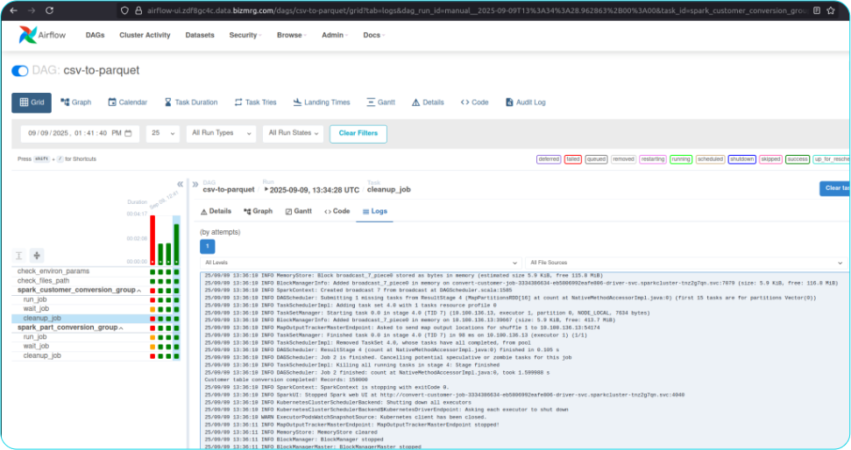
Task: Filter by the deferred state legend badge
Action: [549, 159]
